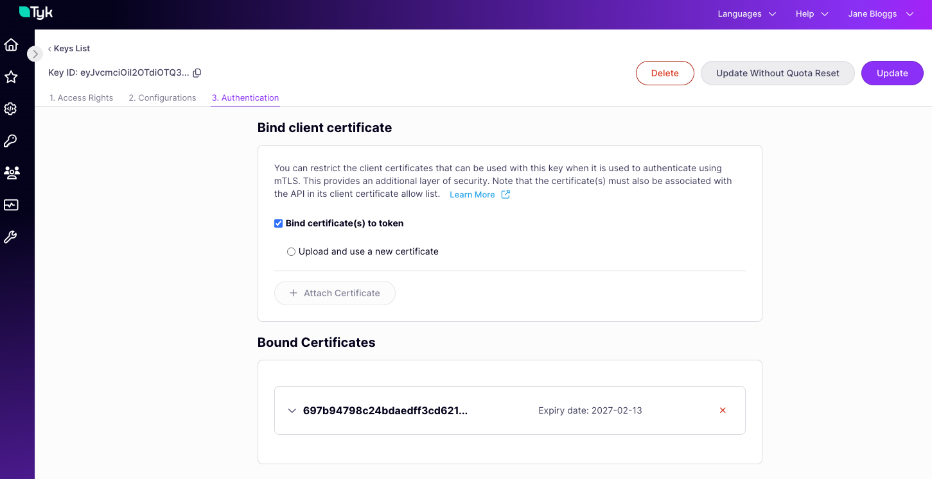932x479 pixels.
Task: Select the Keys icon in the sidebar
Action: (10, 141)
